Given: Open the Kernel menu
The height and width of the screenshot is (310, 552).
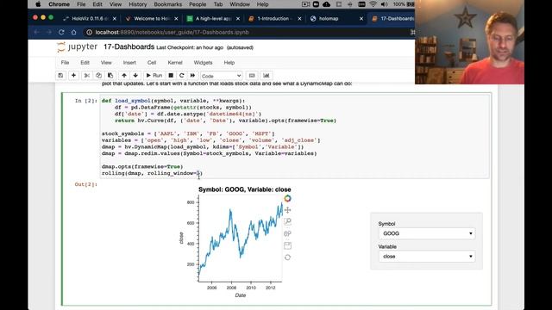Looking at the screenshot, I should pyautogui.click(x=175, y=63).
